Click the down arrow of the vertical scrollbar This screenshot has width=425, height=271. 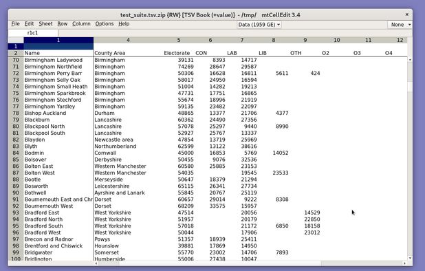click(x=410, y=258)
